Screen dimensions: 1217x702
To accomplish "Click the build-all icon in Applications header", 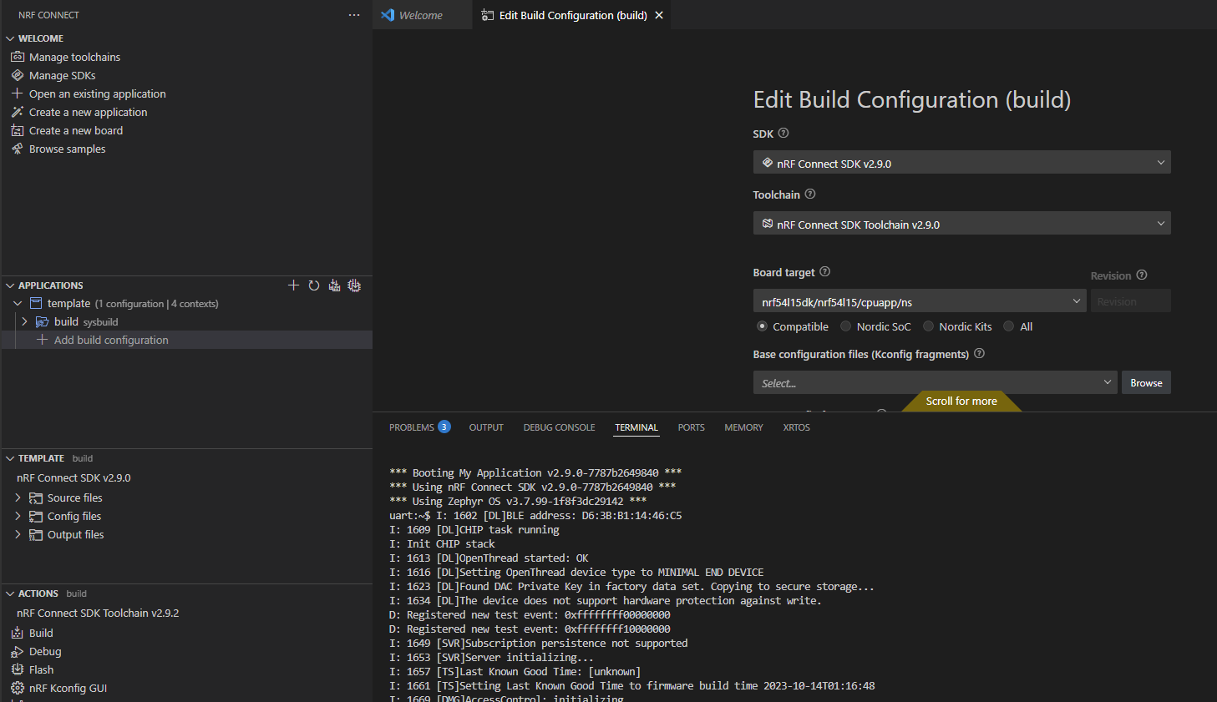I will pyautogui.click(x=334, y=285).
